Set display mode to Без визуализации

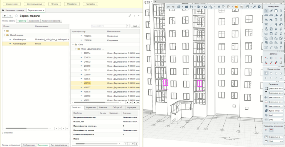point(58,145)
